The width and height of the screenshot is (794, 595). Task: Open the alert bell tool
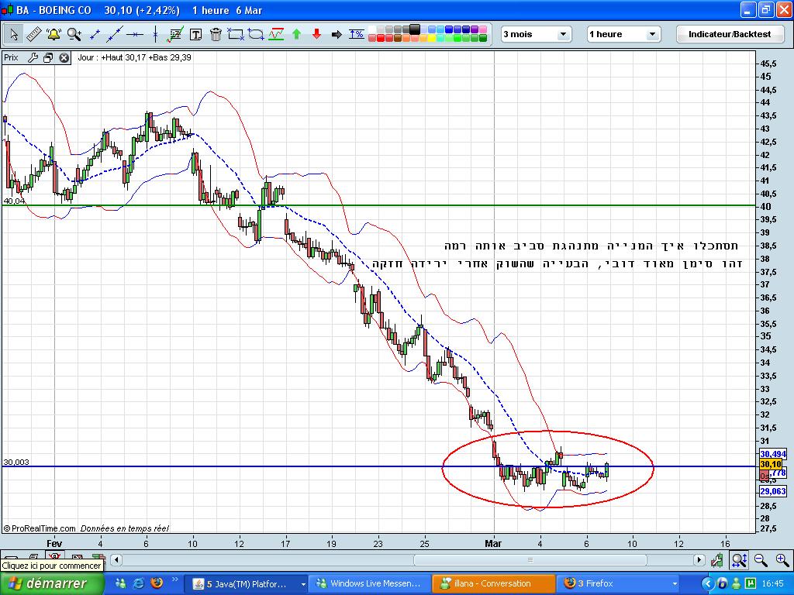[54, 34]
